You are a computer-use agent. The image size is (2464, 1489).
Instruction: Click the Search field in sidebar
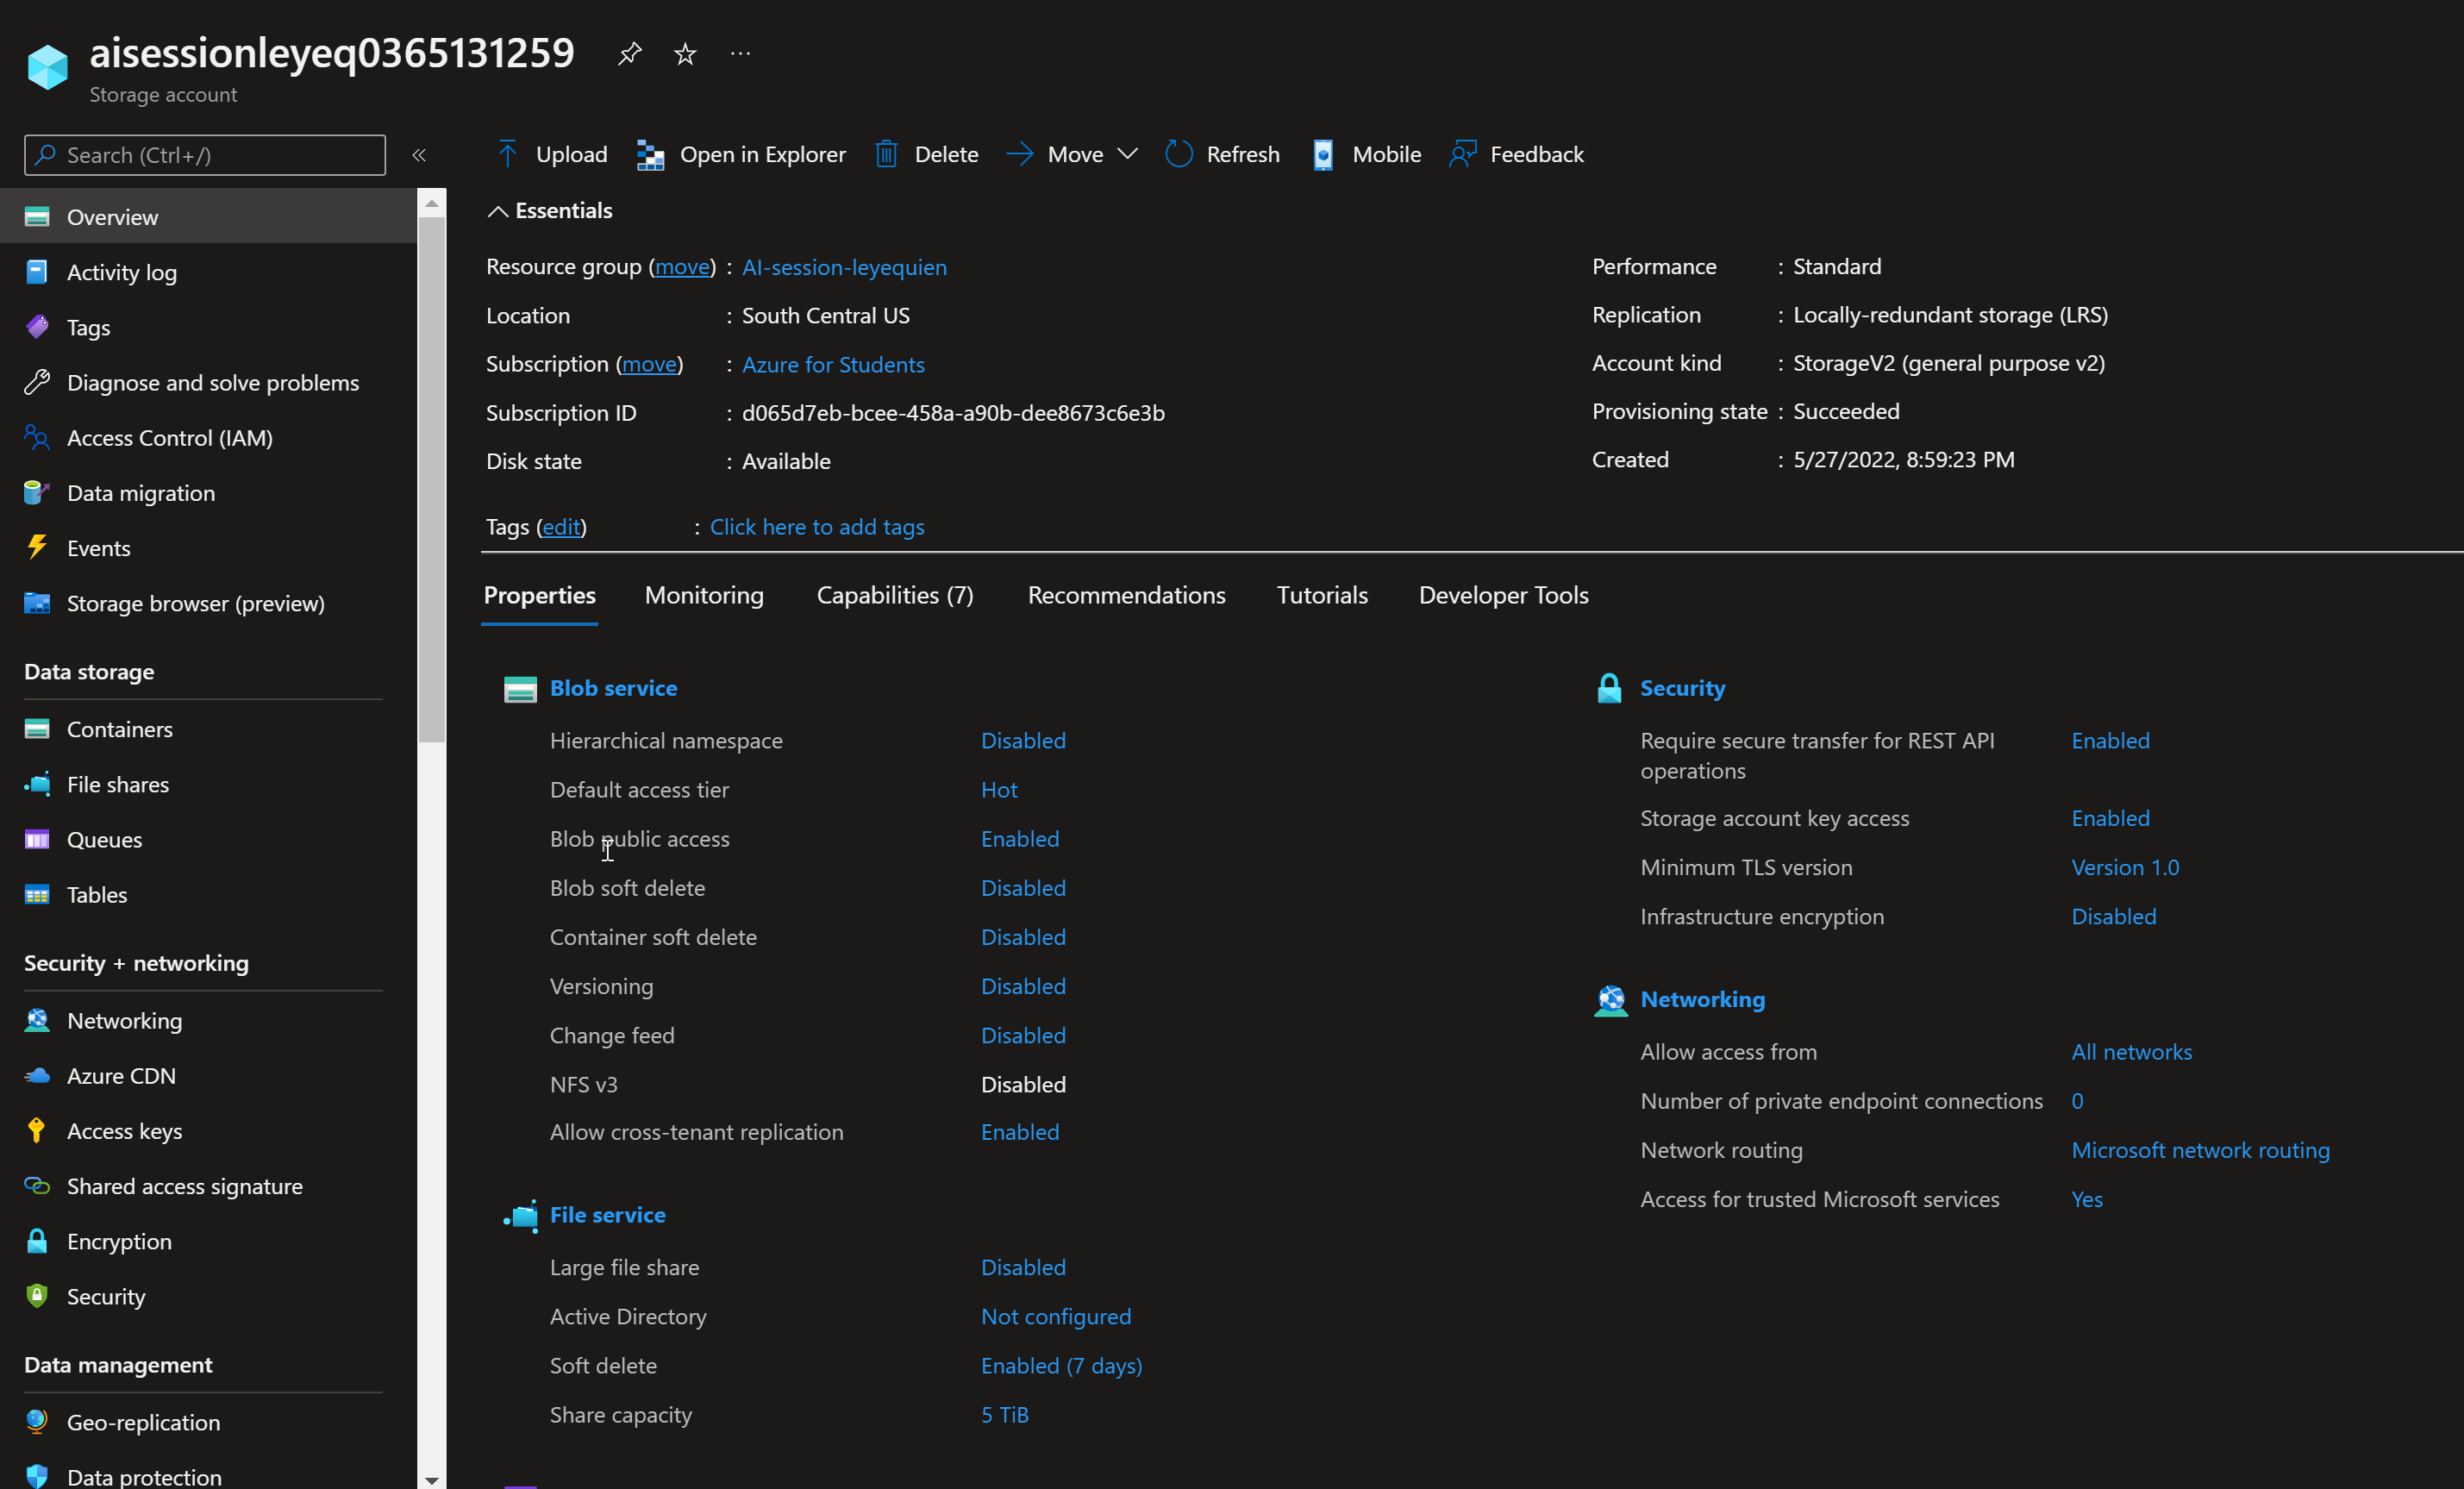point(204,155)
